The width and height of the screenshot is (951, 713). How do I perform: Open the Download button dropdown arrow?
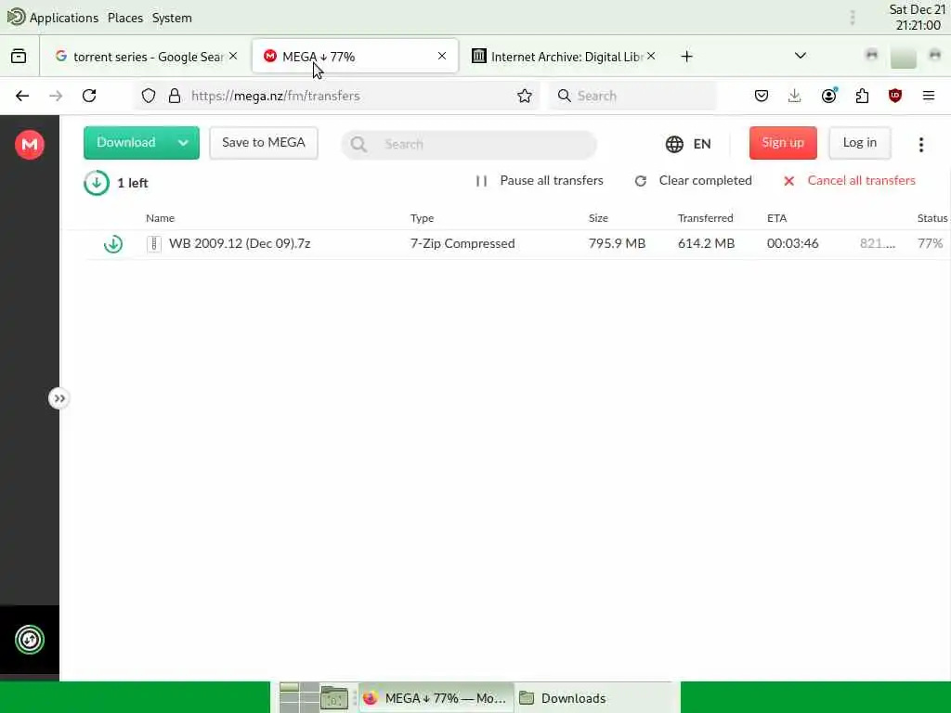[x=183, y=143]
